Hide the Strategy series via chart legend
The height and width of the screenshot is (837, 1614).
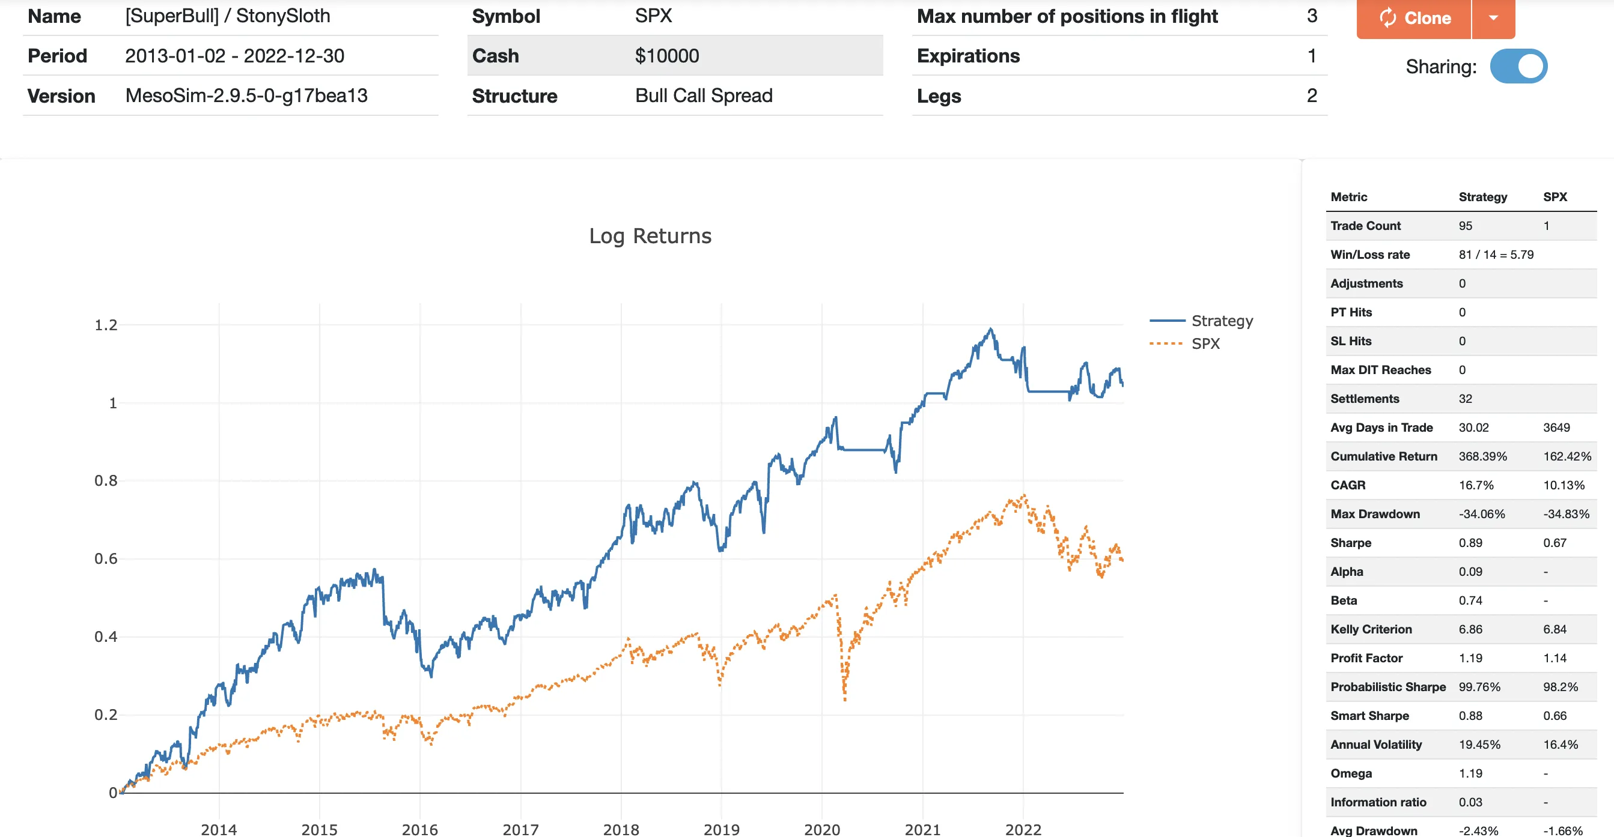click(x=1222, y=321)
